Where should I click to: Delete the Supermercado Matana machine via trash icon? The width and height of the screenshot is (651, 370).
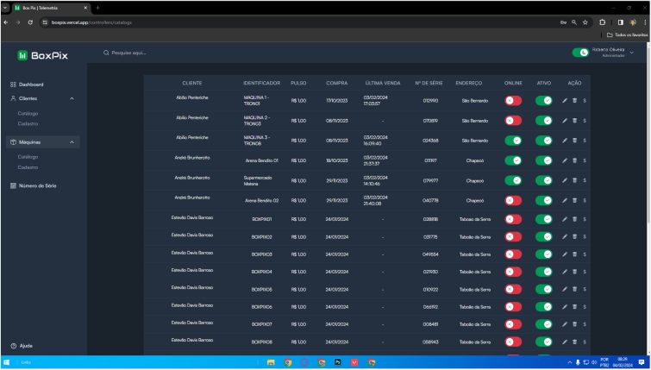(x=575, y=180)
